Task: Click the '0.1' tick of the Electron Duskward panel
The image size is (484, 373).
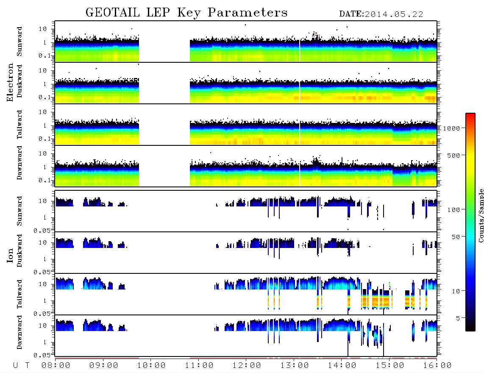Action: click(45, 97)
